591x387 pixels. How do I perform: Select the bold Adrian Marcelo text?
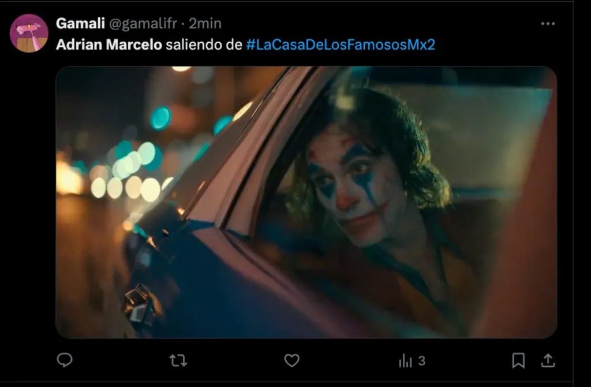(x=109, y=44)
